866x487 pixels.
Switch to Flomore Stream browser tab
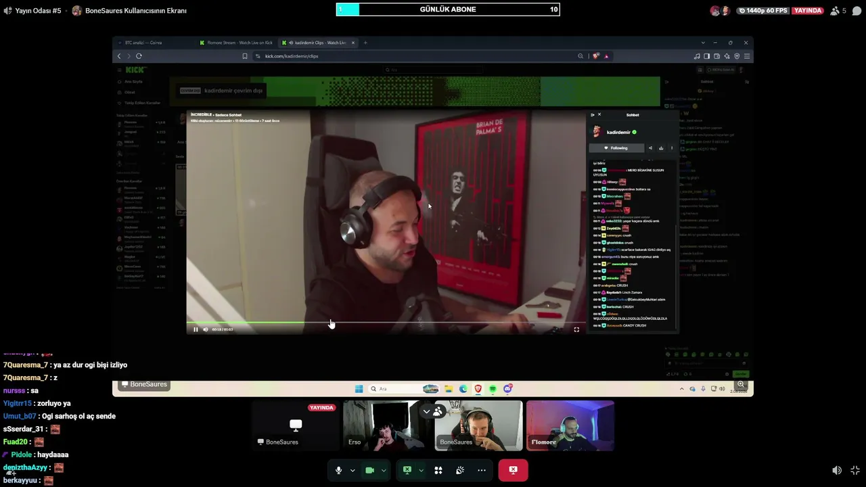click(x=236, y=43)
